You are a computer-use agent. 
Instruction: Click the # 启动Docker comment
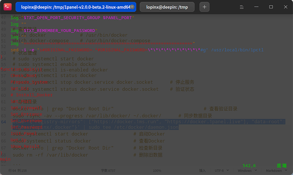149,134
